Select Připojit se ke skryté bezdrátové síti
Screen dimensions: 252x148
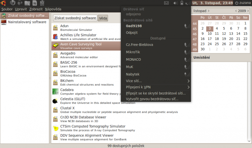click(x=156, y=93)
